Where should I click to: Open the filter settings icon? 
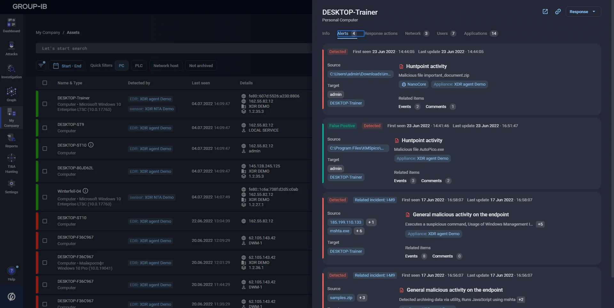(41, 65)
